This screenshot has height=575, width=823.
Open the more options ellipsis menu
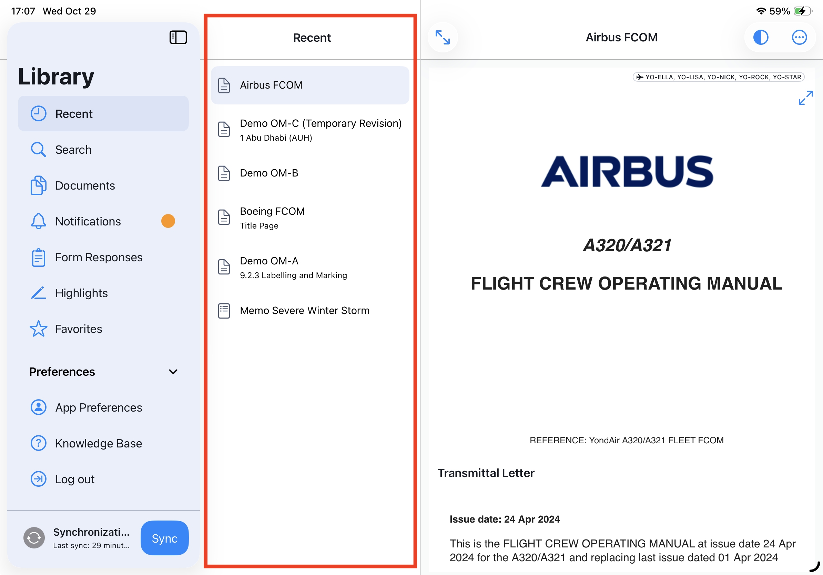799,37
